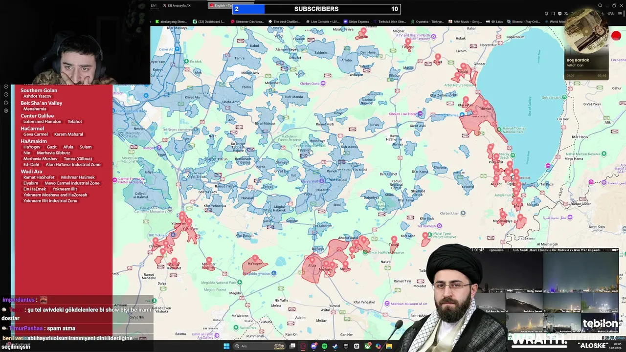Click browser search magnifier icon
This screenshot has height=352, width=626.
click(x=600, y=6)
